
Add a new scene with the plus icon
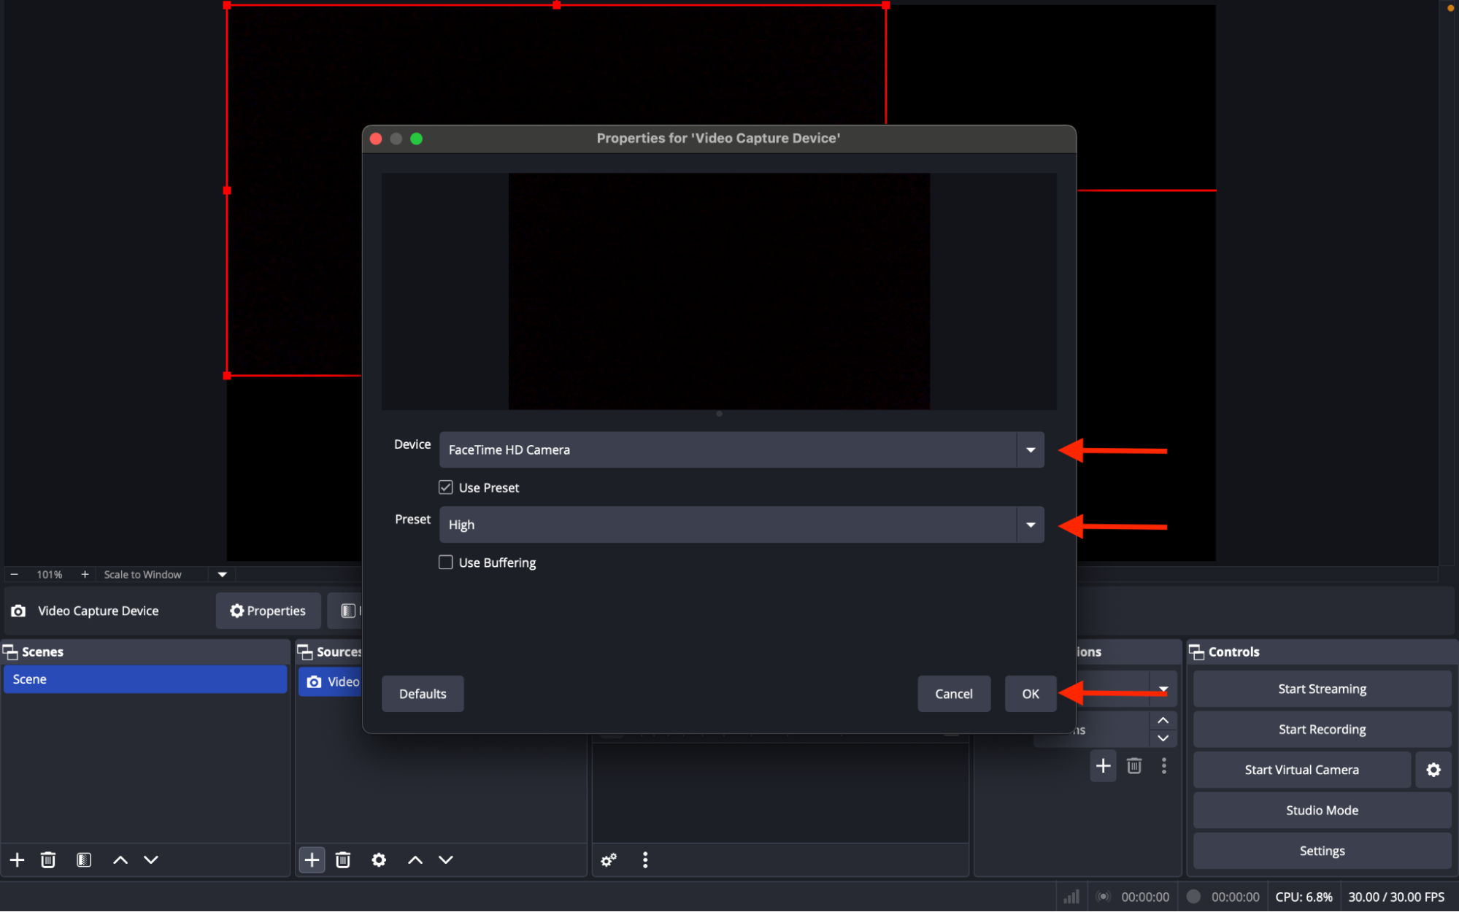click(x=16, y=859)
